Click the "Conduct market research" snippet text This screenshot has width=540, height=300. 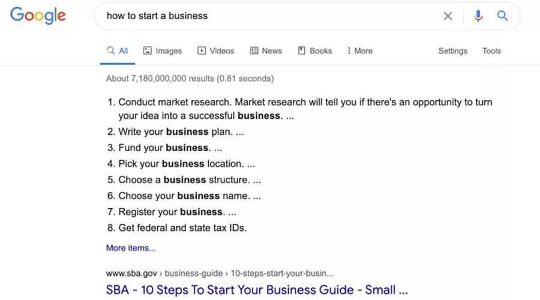175,103
